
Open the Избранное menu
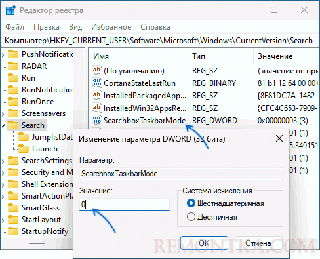(111, 27)
